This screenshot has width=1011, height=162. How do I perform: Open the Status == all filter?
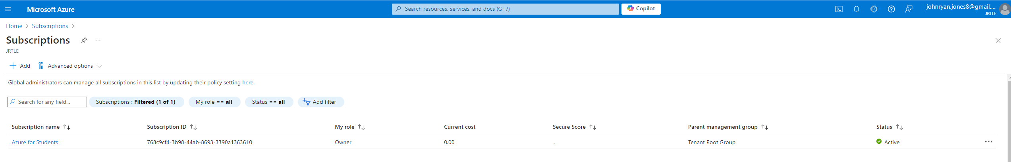[x=269, y=102]
